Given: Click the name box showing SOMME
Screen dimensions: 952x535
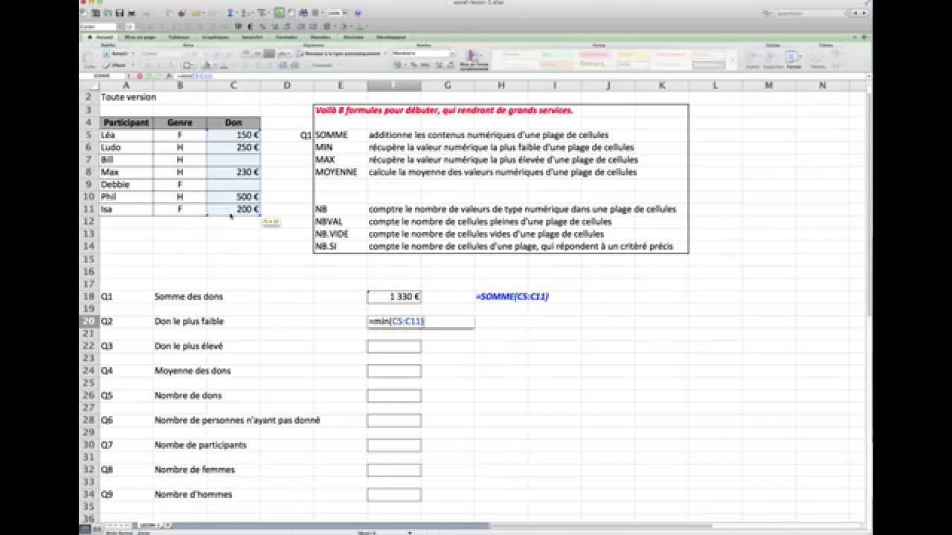Looking at the screenshot, I should coord(102,76).
